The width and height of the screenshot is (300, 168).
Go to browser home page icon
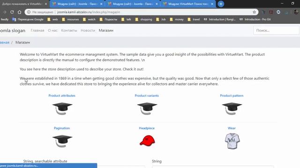pyautogui.click(x=19, y=12)
